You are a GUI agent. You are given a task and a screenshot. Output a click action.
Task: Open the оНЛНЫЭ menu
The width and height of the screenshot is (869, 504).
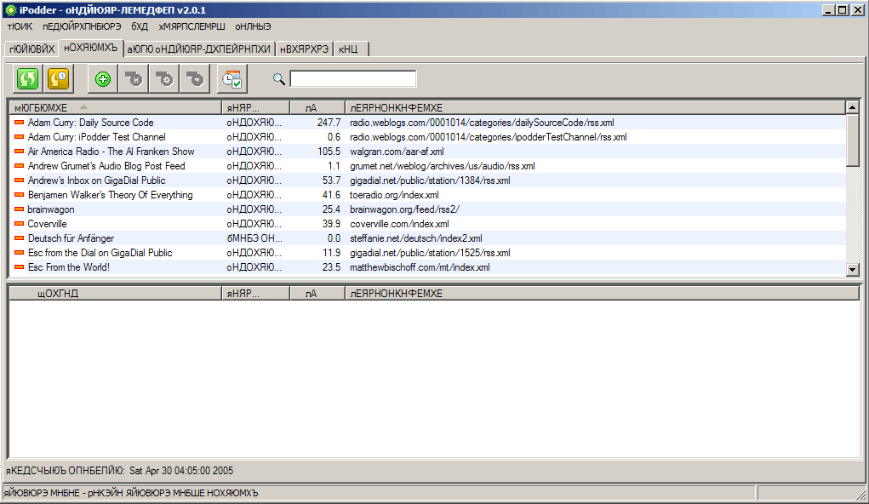pos(253,26)
